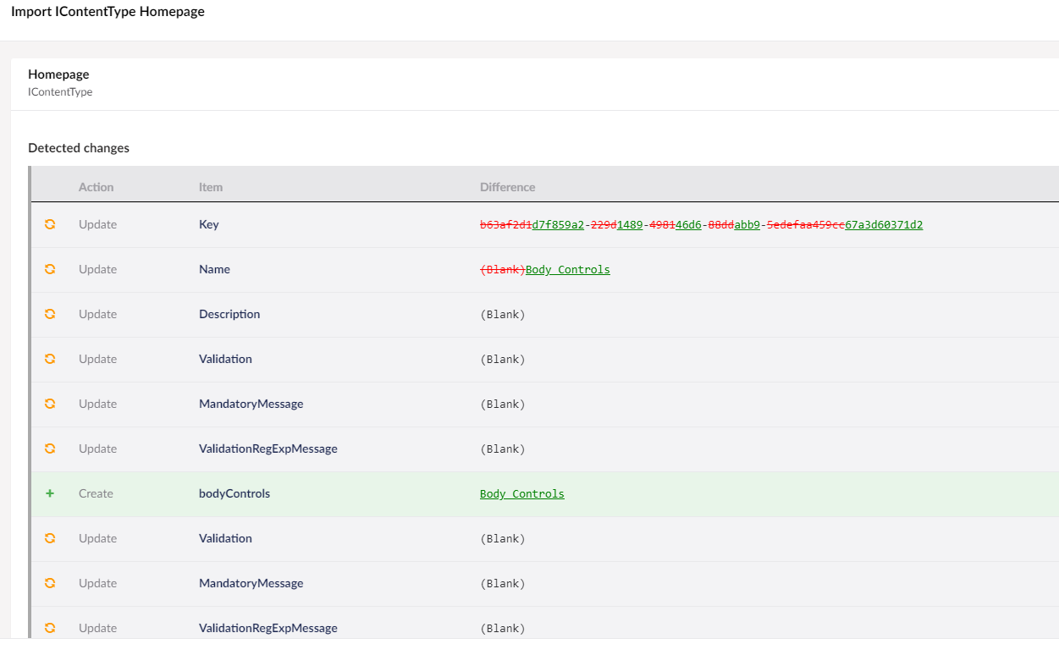The image size is (1059, 655).
Task: Click the Action column header
Action: 96,187
